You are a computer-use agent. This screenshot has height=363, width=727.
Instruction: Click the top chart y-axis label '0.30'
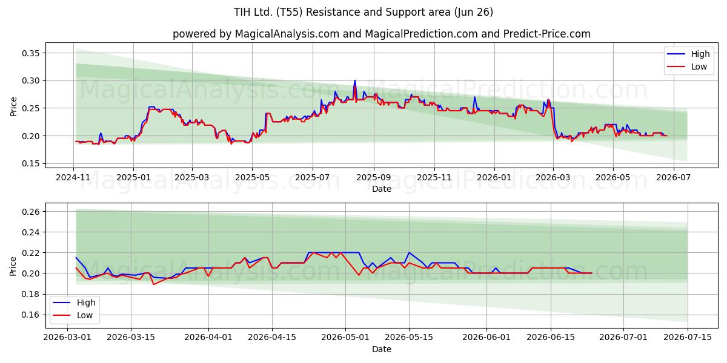[x=30, y=80]
